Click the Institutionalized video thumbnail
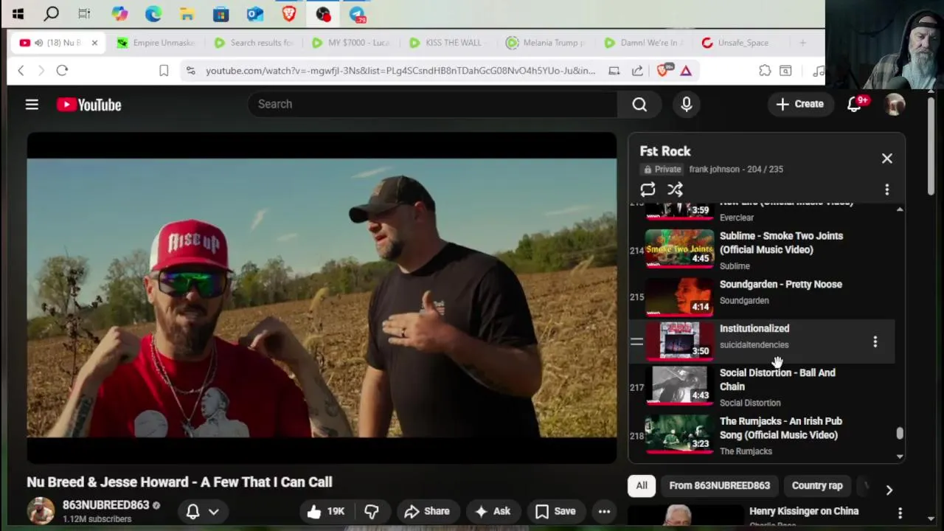 [679, 341]
